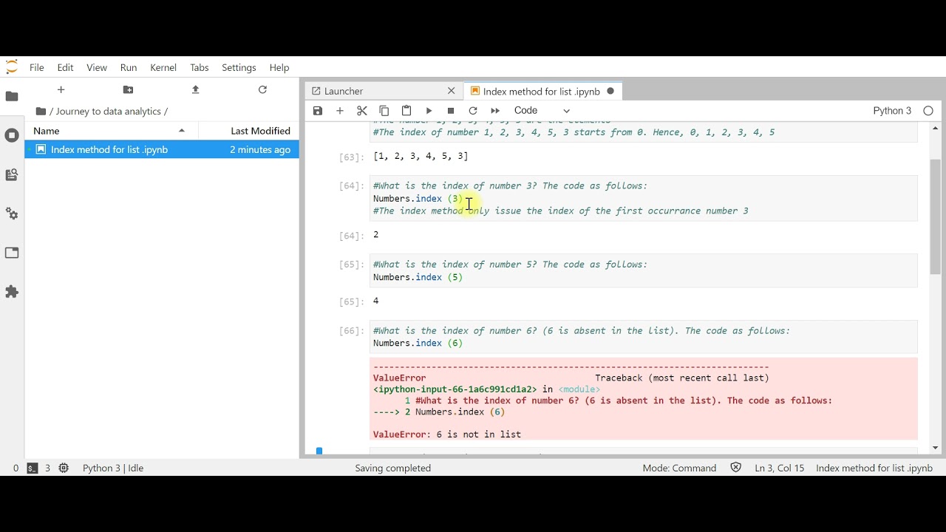Sort files by Name column
The image size is (946, 532).
click(112, 131)
